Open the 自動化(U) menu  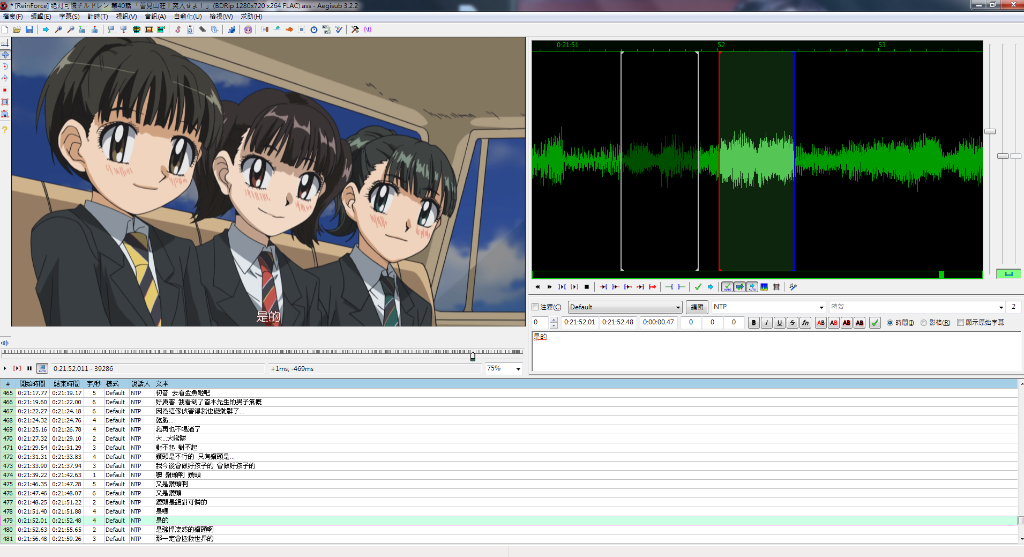188,17
